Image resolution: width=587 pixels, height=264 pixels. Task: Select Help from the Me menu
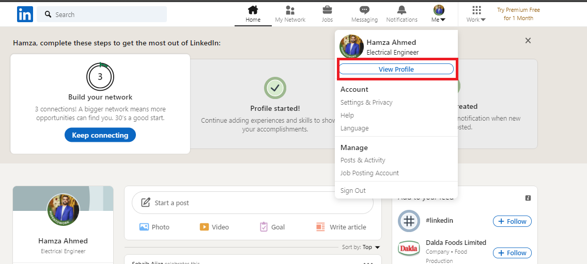[347, 115]
